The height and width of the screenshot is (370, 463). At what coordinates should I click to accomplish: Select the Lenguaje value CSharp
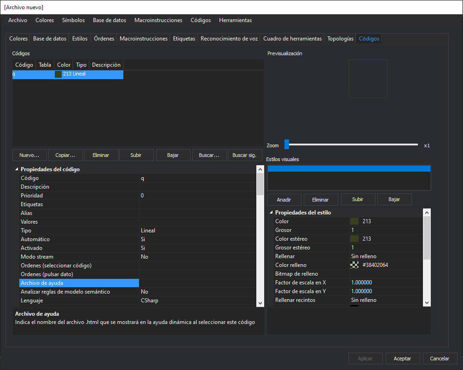coord(197,301)
